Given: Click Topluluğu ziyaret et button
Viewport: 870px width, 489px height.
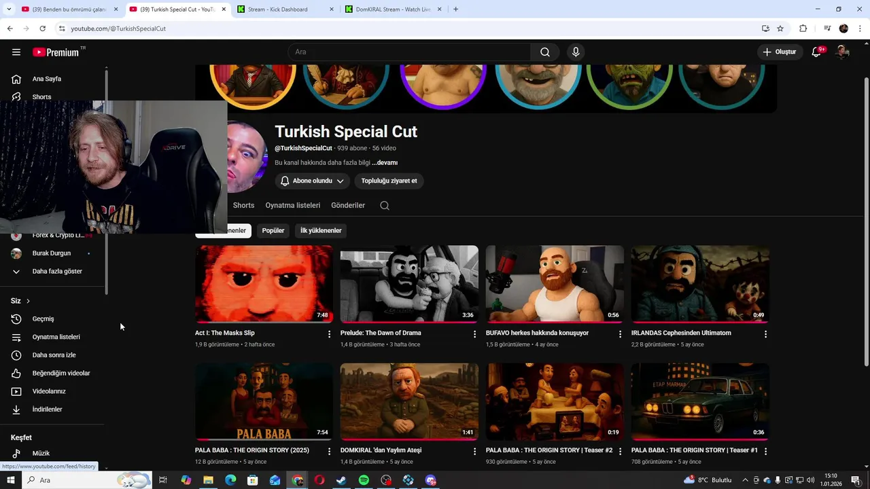Looking at the screenshot, I should point(389,181).
